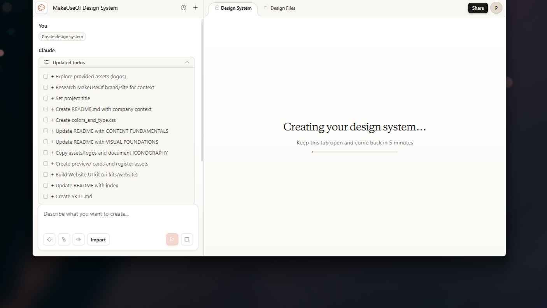
Task: Click the chat panel vertical scrollbar
Action: (x=202, y=90)
